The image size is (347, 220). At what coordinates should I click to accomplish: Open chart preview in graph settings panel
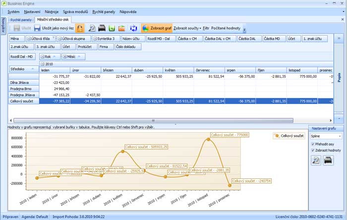(316, 160)
